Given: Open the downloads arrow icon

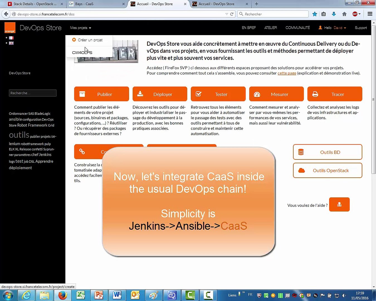Looking at the screenshot, I should point(334,14).
